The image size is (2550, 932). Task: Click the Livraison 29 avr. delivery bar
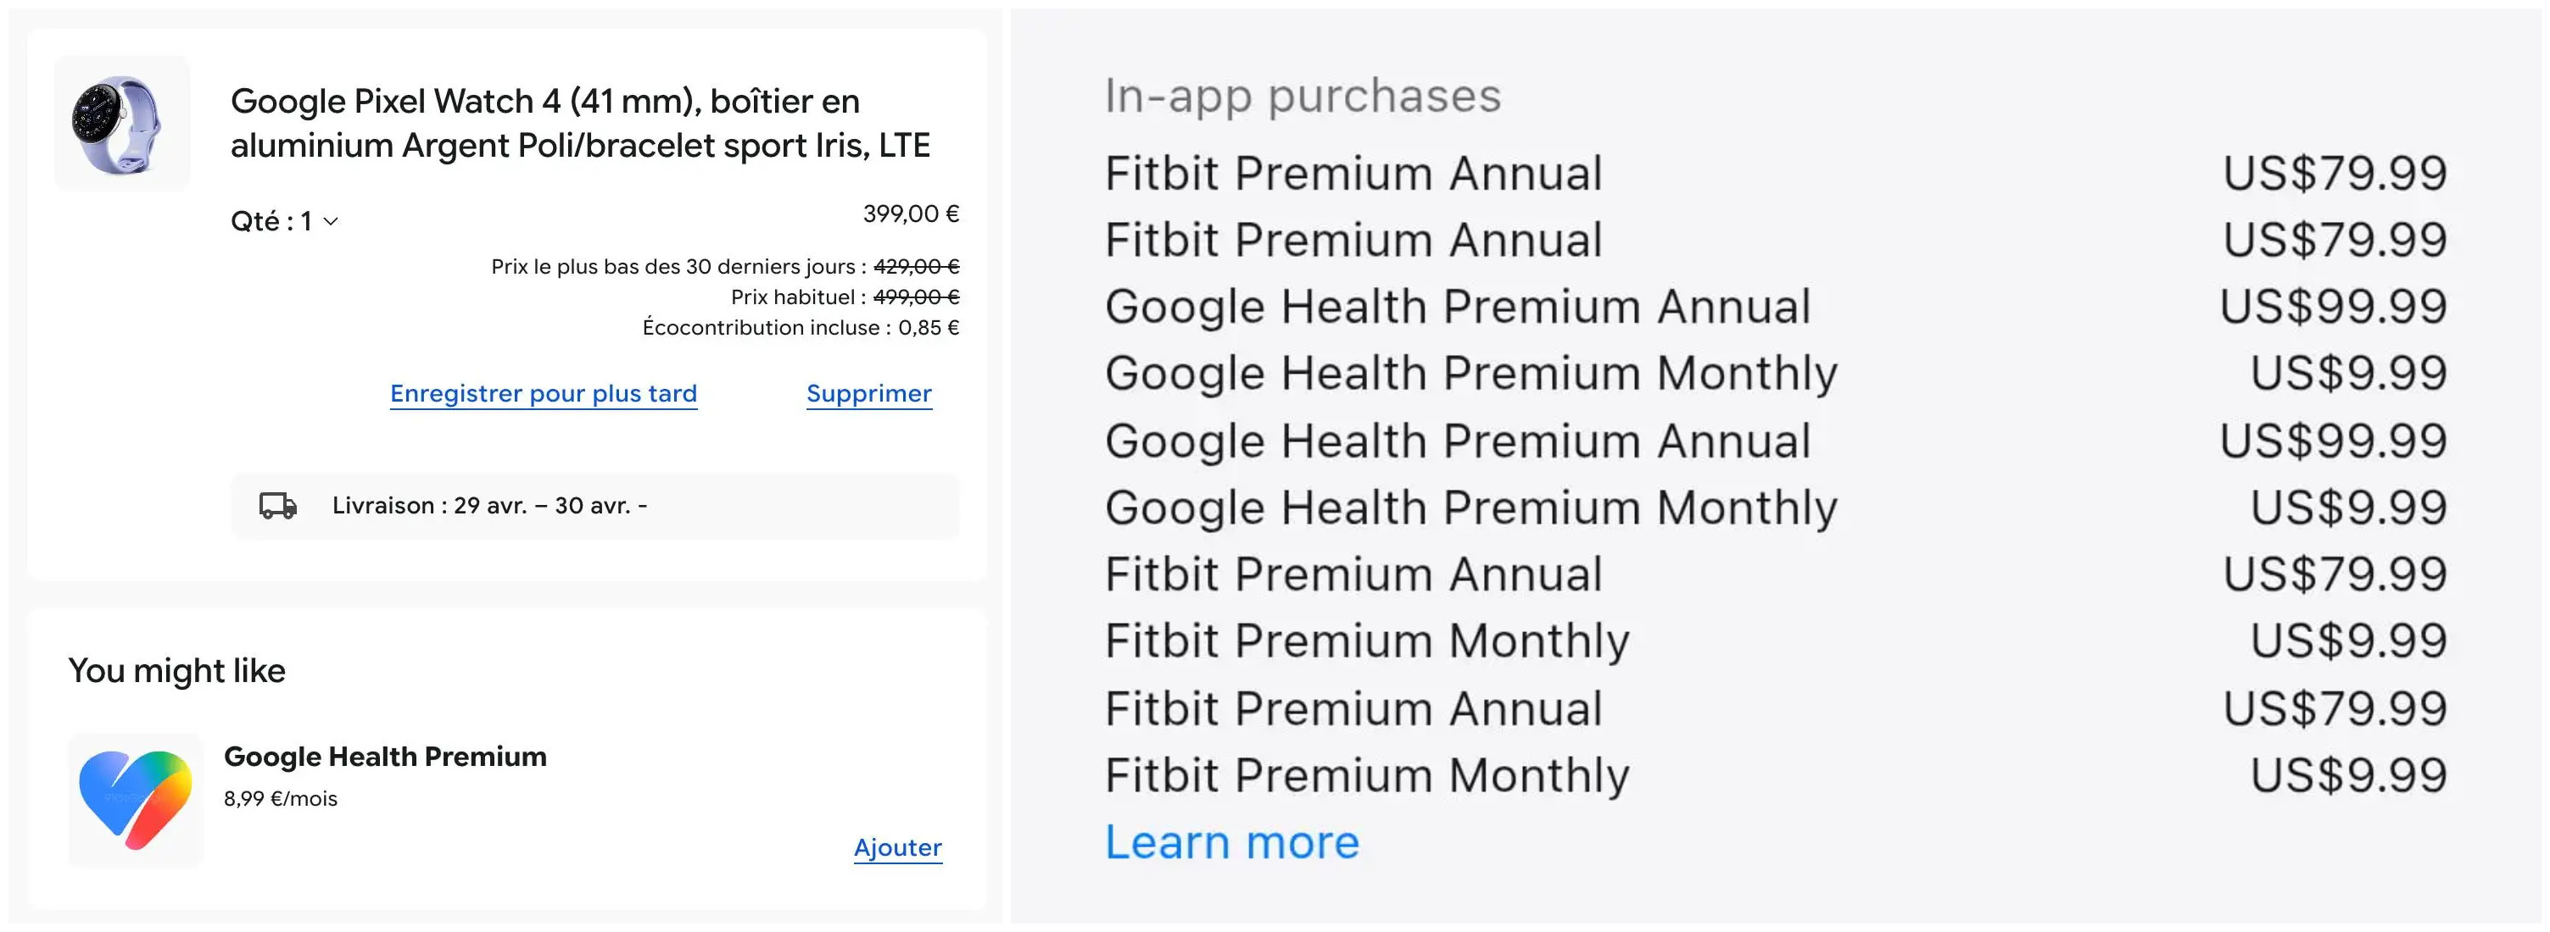pos(594,506)
